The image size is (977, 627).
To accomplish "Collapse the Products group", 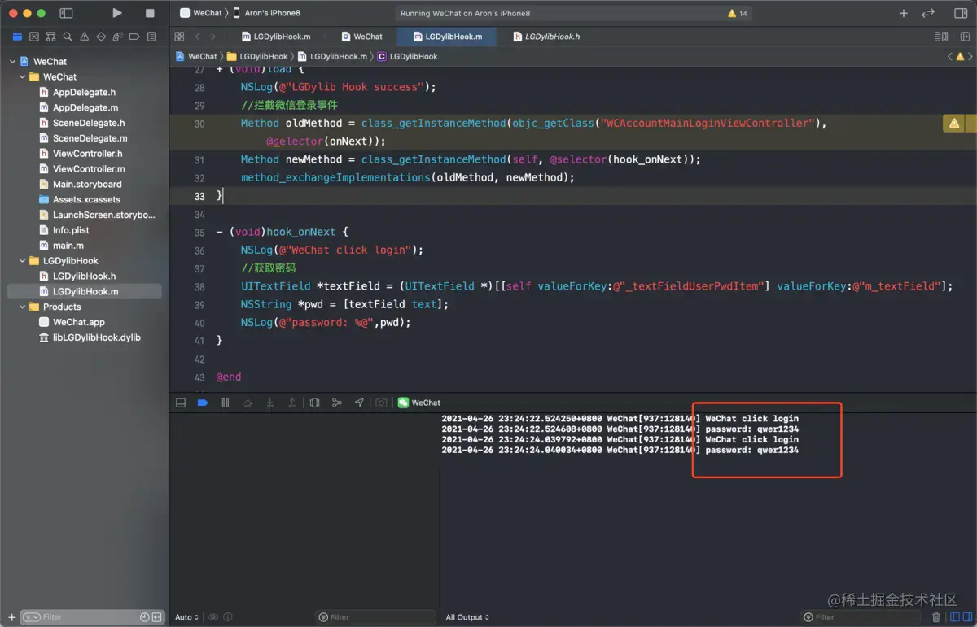I will [23, 307].
